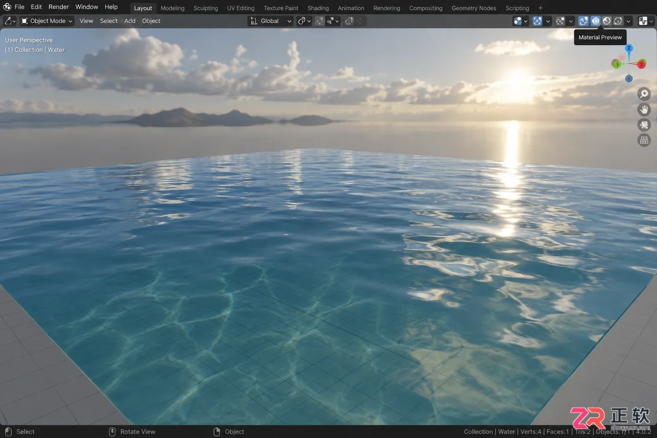Click the negative Z axis dot
657x438 pixels.
pos(629,79)
